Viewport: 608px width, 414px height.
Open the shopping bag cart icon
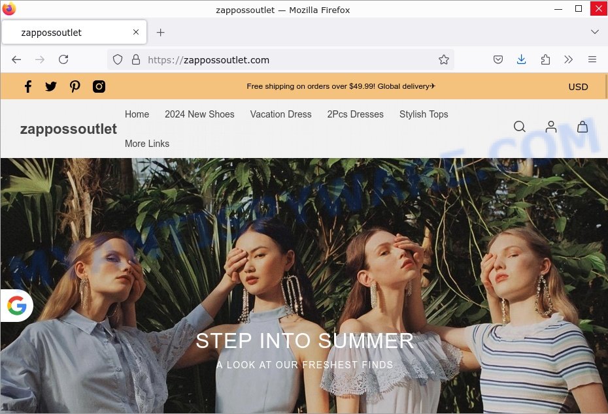coord(583,127)
